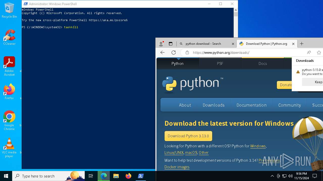The width and height of the screenshot is (323, 181).
Task: Refresh the python.org page
Action: pos(174,53)
